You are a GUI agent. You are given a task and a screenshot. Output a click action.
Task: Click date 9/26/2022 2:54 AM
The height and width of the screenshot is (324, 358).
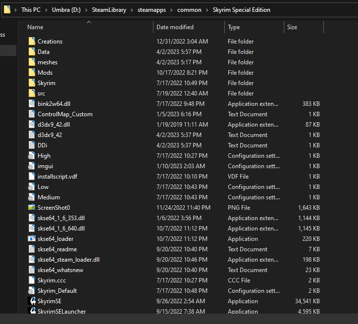(181, 301)
